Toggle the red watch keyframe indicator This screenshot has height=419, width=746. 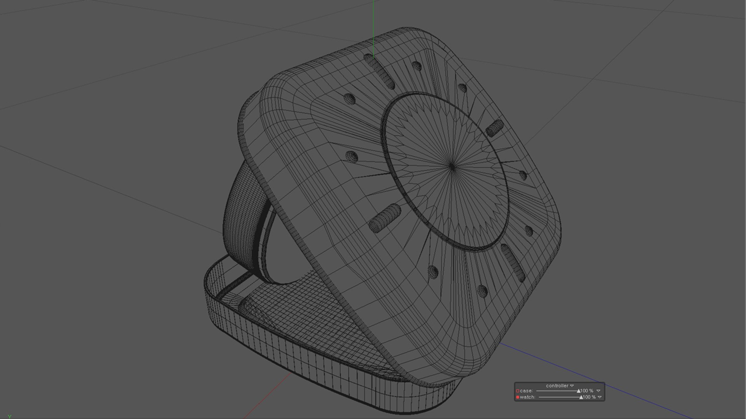click(x=518, y=397)
